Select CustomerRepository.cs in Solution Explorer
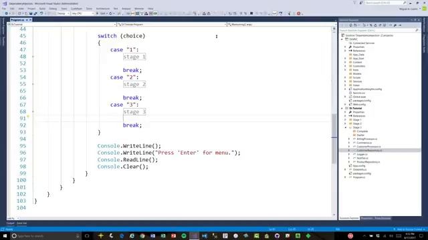 point(369,150)
